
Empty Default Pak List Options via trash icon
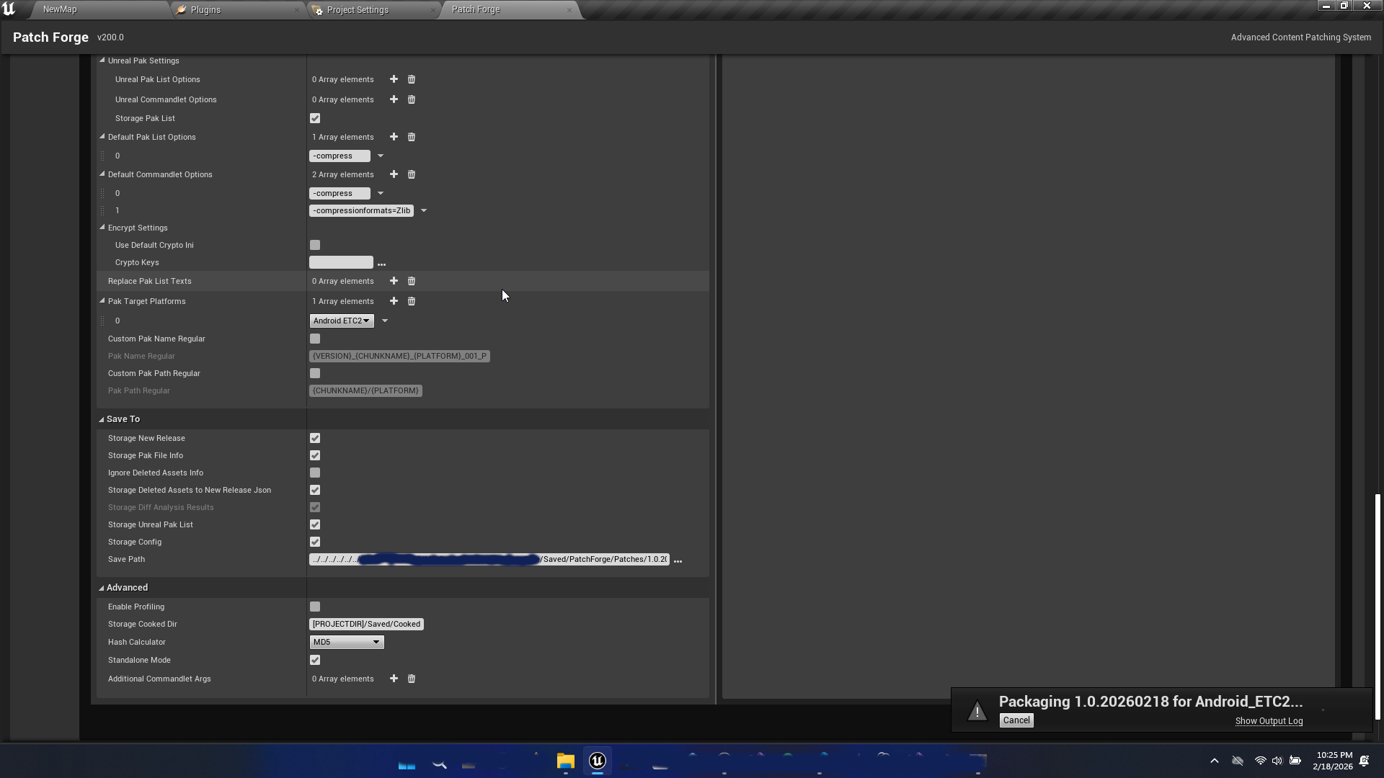(412, 137)
